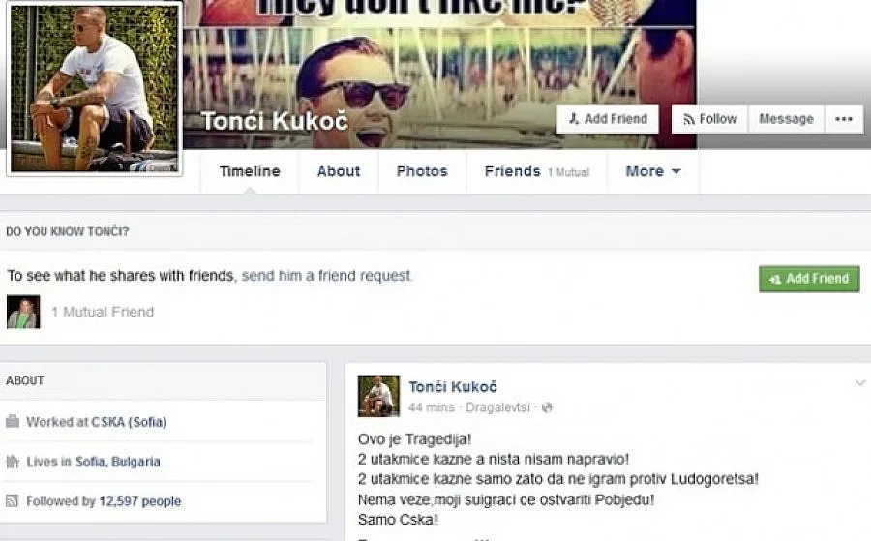Click the briefcase icon beside Worked at CSKA
This screenshot has height=541, width=871.
point(13,422)
